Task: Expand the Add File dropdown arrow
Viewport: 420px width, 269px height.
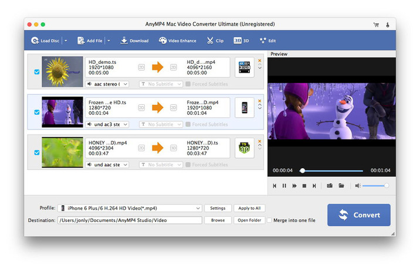Action: (109, 40)
